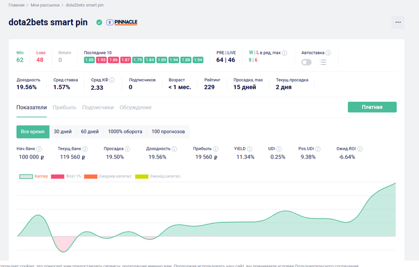Toggle the Автоставка switch
The image size is (419, 267).
pos(306,62)
